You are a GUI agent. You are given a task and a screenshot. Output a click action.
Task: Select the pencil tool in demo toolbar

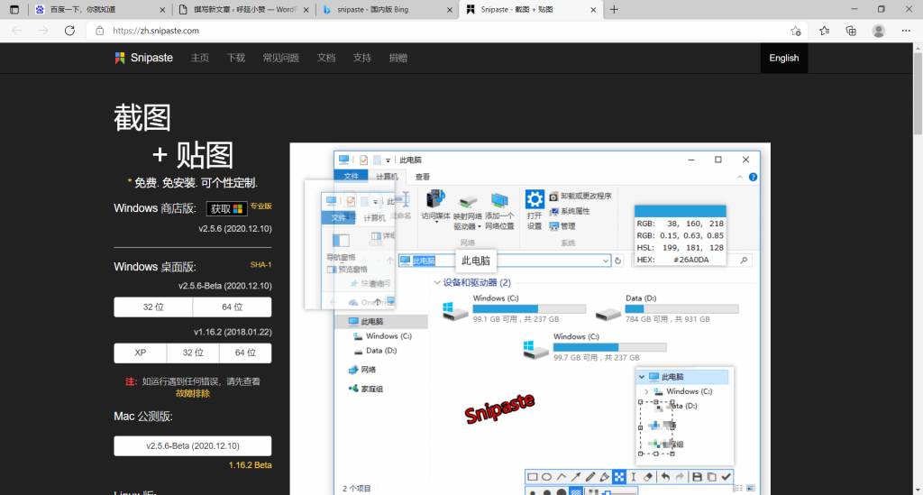(x=590, y=477)
